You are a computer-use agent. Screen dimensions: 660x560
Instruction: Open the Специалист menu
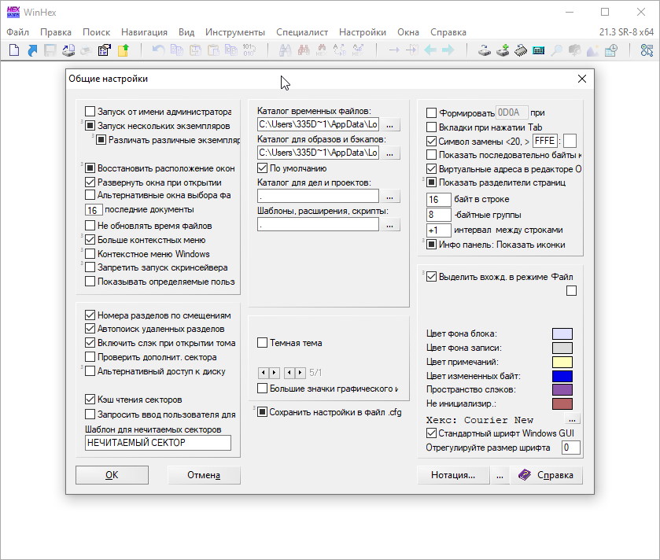302,32
